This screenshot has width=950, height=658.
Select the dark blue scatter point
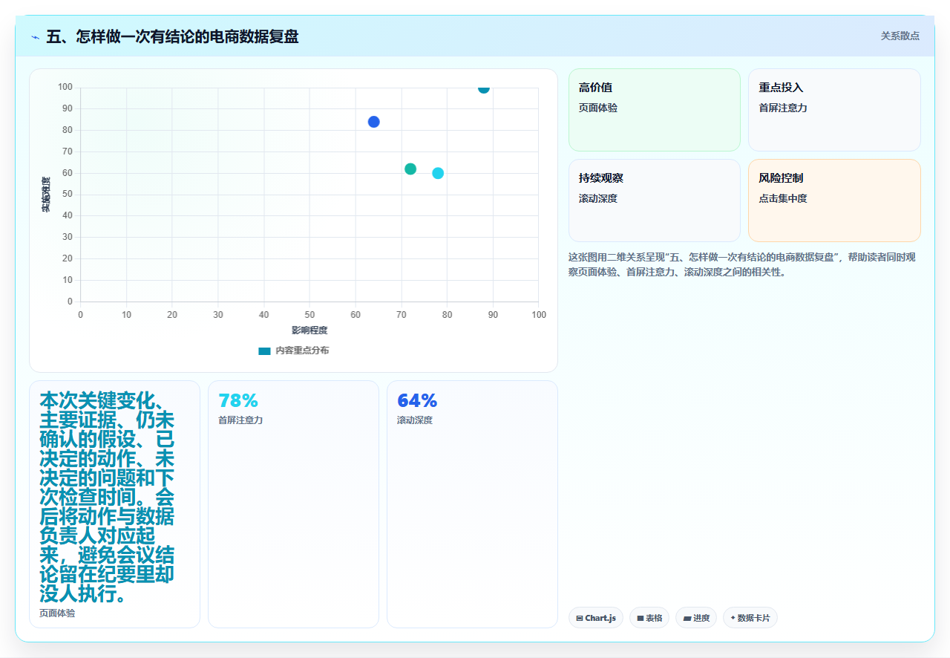point(373,122)
